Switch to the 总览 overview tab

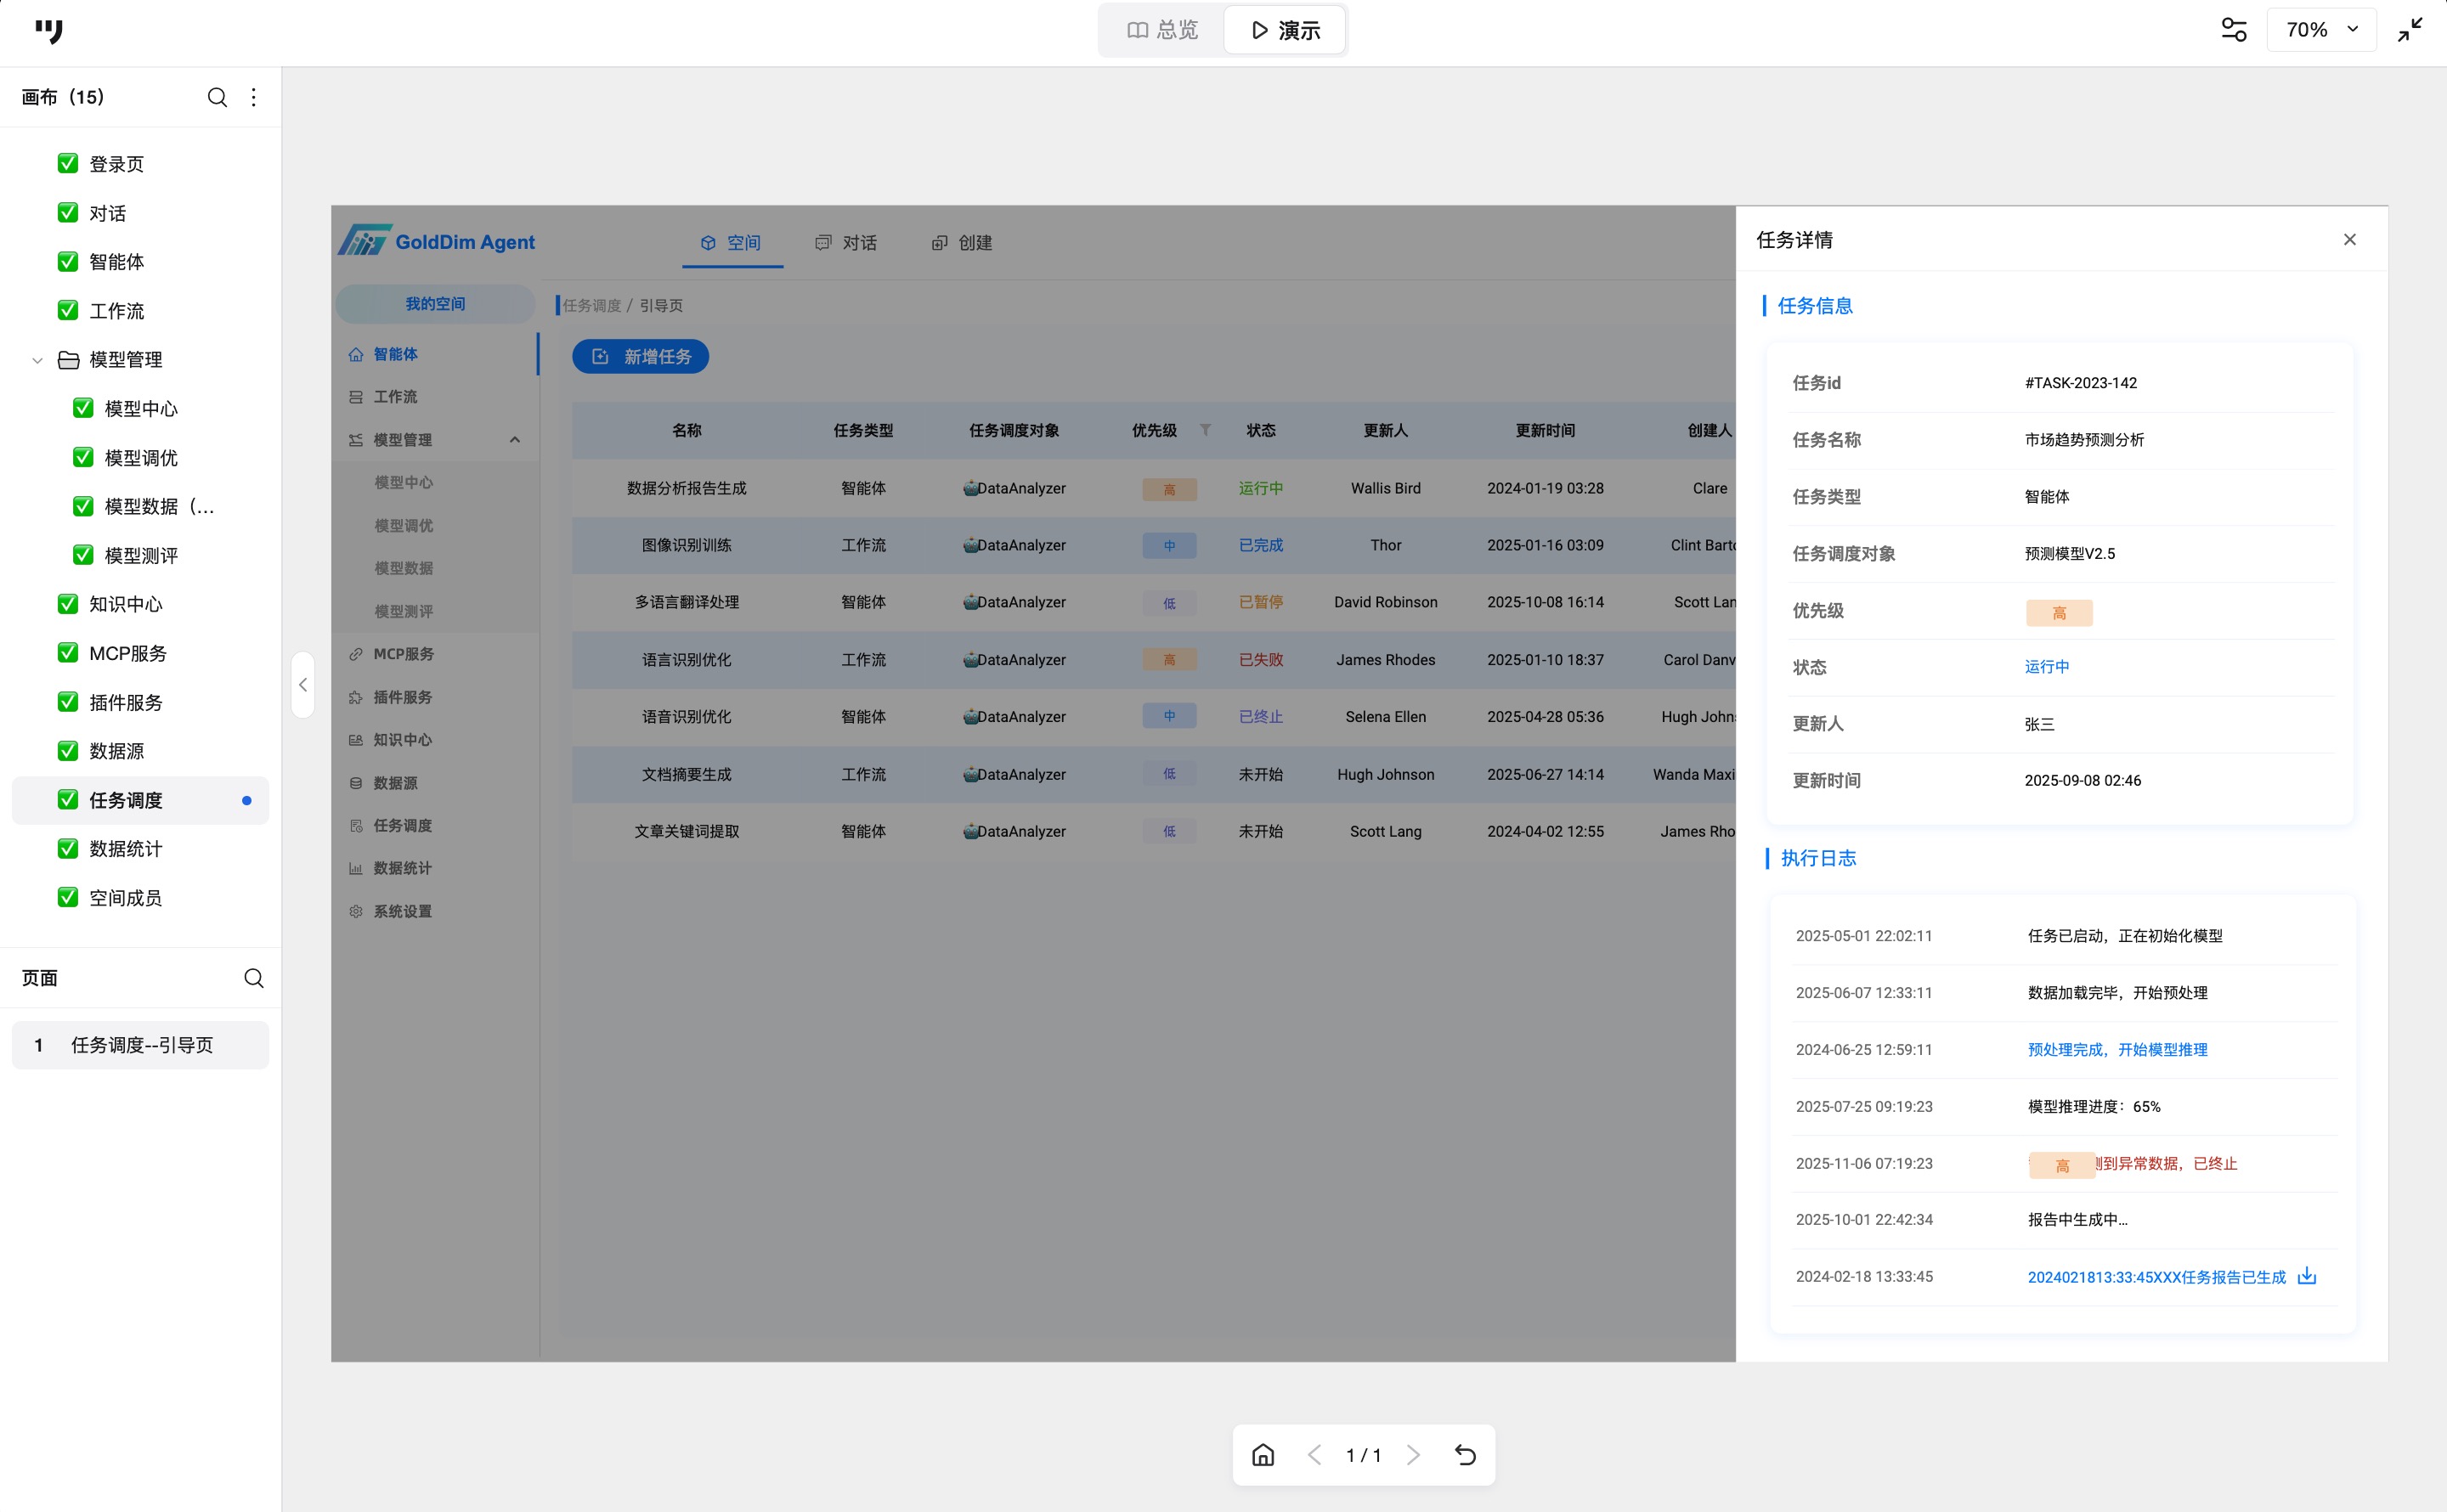1162,30
